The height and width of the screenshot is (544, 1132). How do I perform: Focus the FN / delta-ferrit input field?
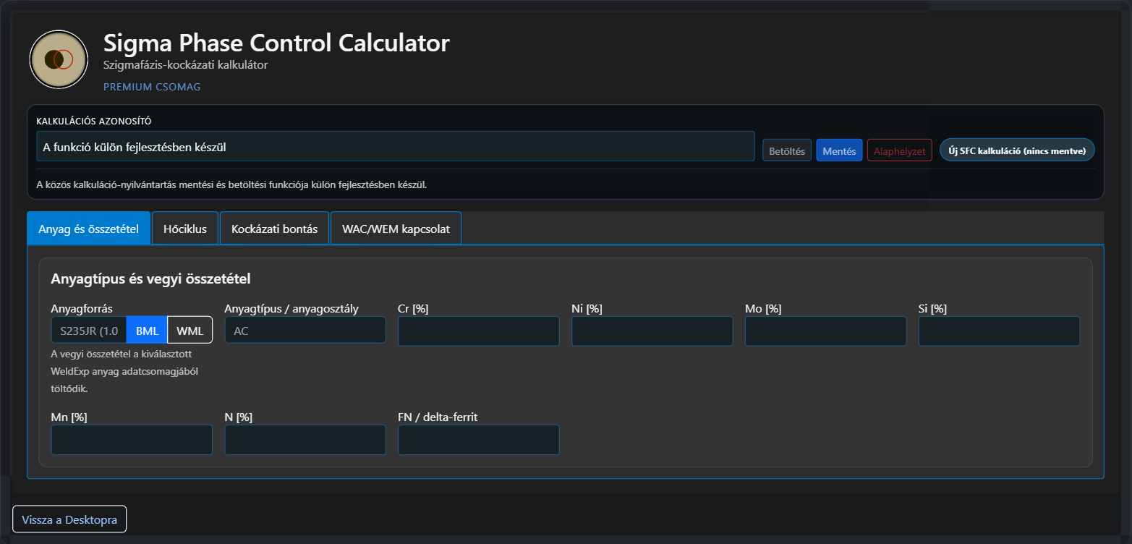(479, 439)
